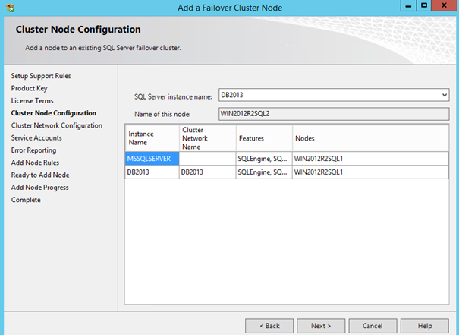The width and height of the screenshot is (459, 335).
Task: Select Service Accounts step in sidebar
Action: pyautogui.click(x=36, y=137)
